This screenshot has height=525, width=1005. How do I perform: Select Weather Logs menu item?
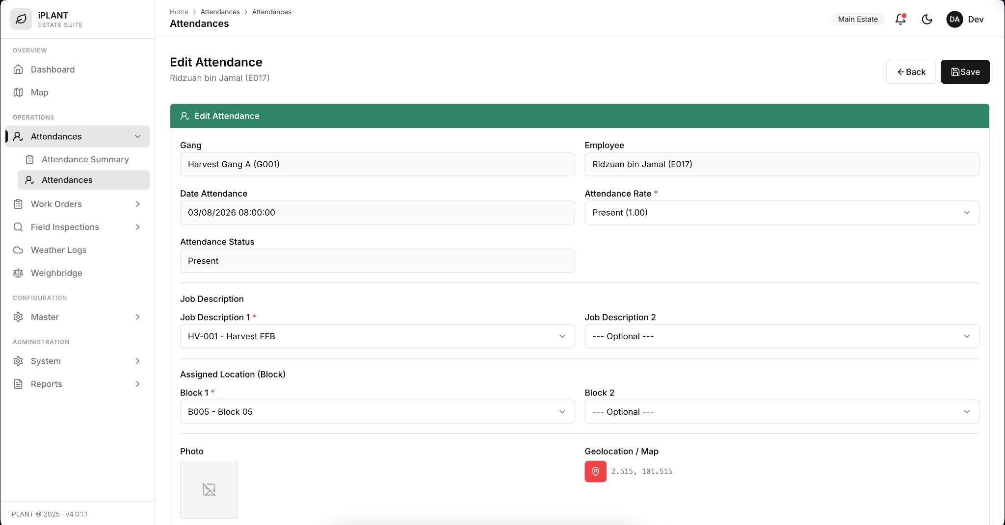(78, 250)
